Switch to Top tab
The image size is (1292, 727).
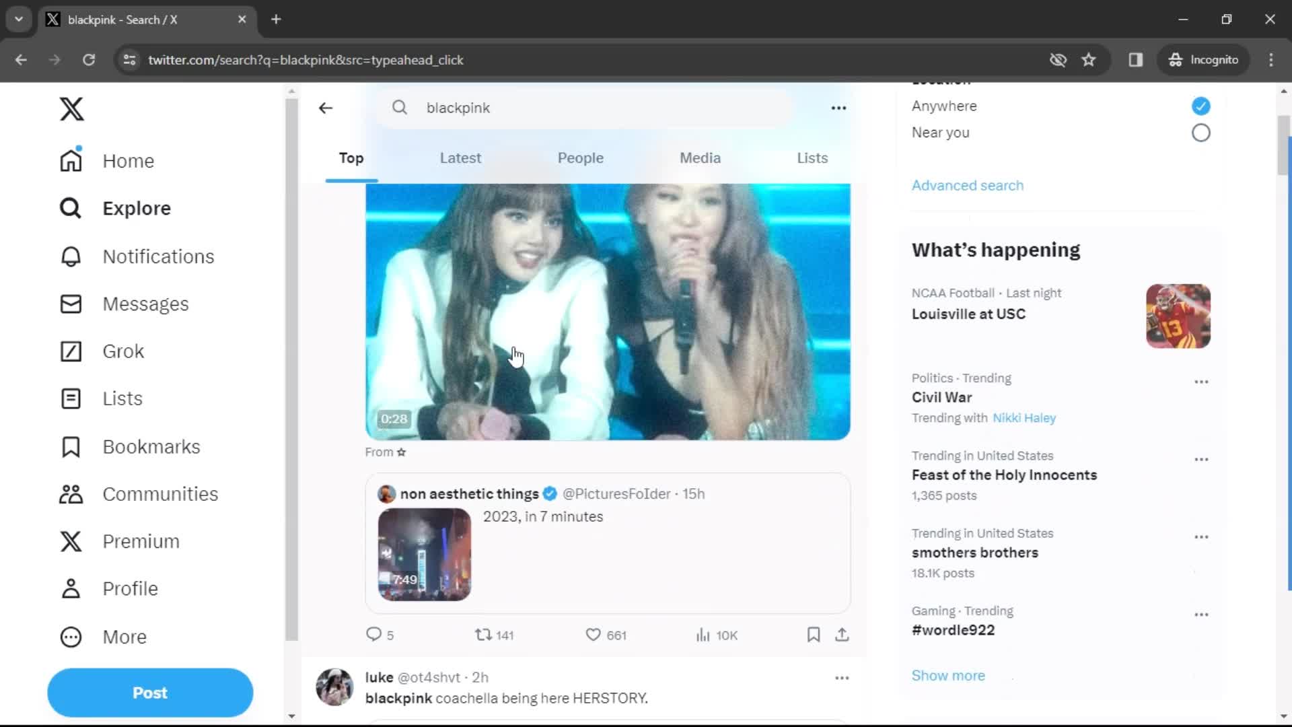point(351,158)
